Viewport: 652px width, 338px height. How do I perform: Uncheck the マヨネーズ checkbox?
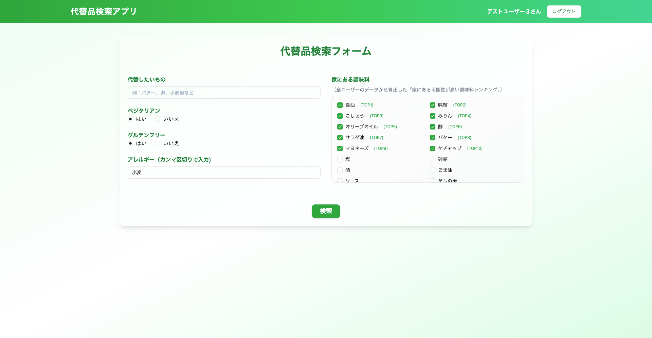click(340, 148)
